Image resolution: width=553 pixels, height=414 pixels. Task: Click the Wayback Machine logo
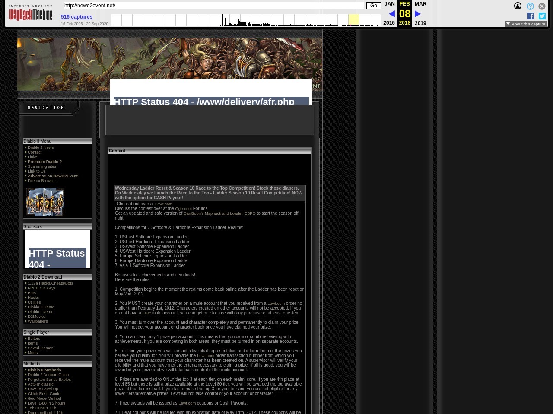point(30,14)
